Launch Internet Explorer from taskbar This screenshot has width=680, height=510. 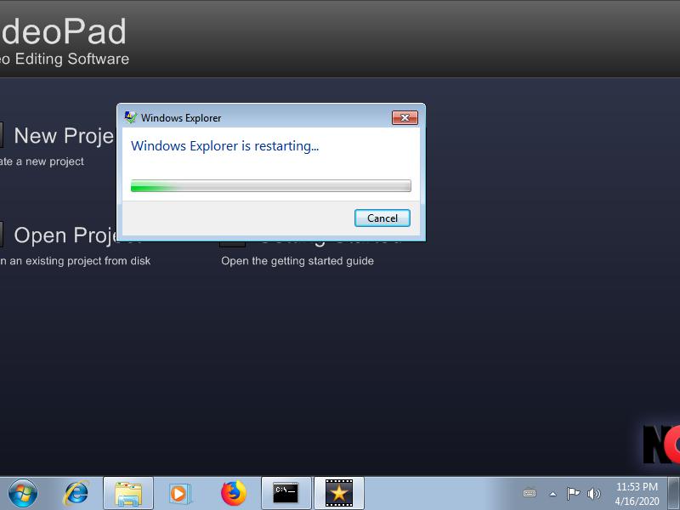point(76,493)
